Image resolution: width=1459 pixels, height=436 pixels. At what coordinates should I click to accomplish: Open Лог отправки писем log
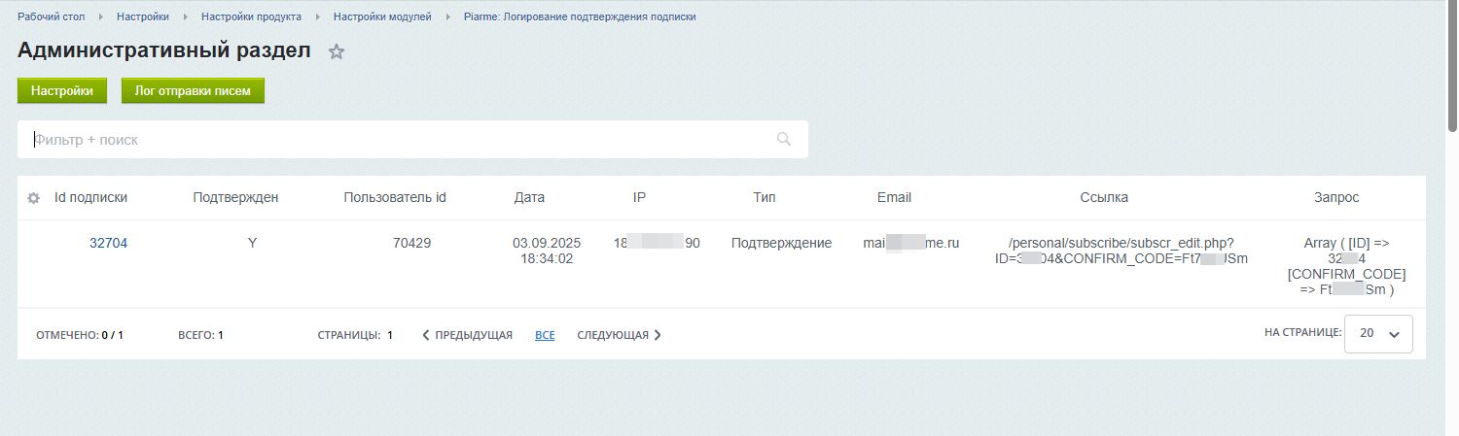pyautogui.click(x=193, y=91)
